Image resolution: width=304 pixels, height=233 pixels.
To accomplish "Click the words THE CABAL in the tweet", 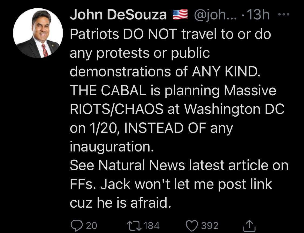I will pos(108,90).
